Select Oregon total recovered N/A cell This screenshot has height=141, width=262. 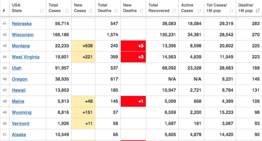162,79
